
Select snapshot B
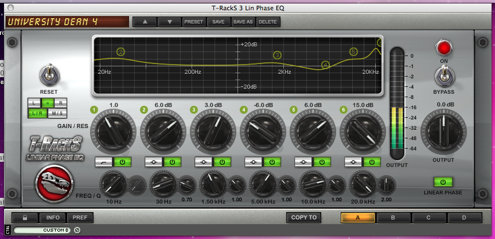[393, 218]
